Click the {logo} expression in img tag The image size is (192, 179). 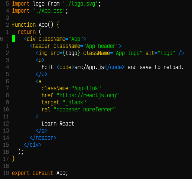(71, 53)
